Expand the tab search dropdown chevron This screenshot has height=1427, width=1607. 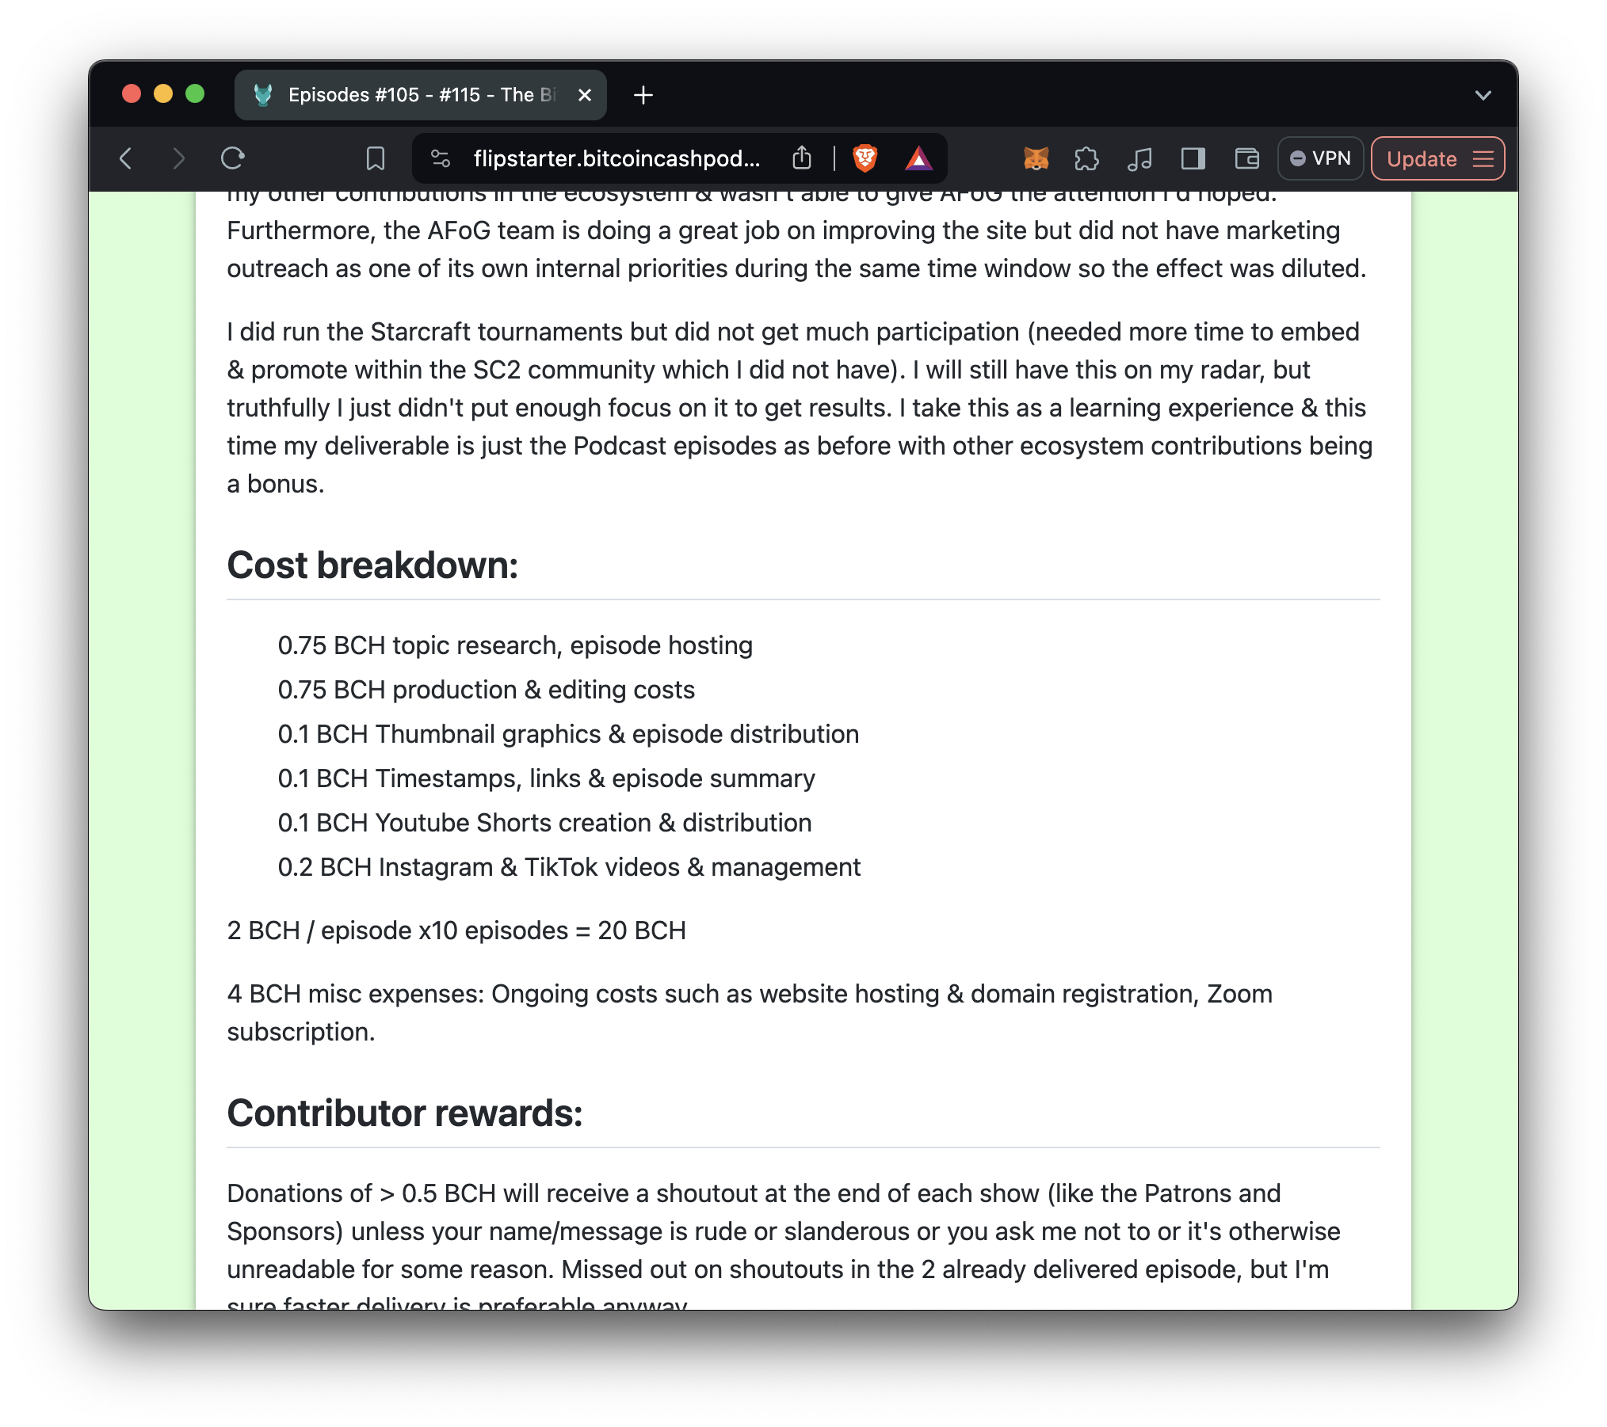[x=1483, y=95]
